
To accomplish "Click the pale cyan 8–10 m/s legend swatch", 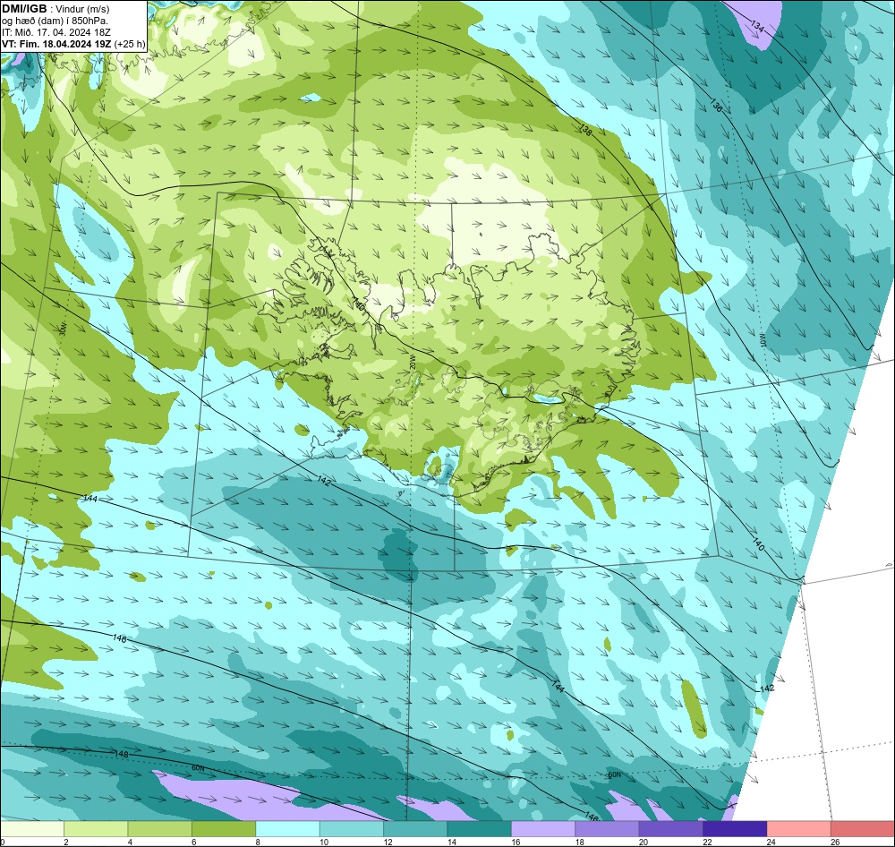I will point(287,829).
